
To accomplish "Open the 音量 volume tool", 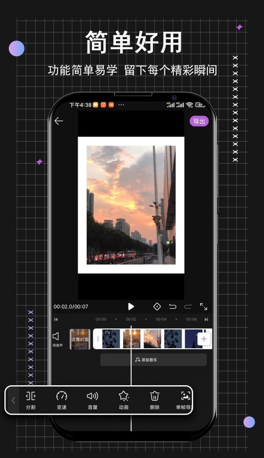I will click(x=92, y=399).
